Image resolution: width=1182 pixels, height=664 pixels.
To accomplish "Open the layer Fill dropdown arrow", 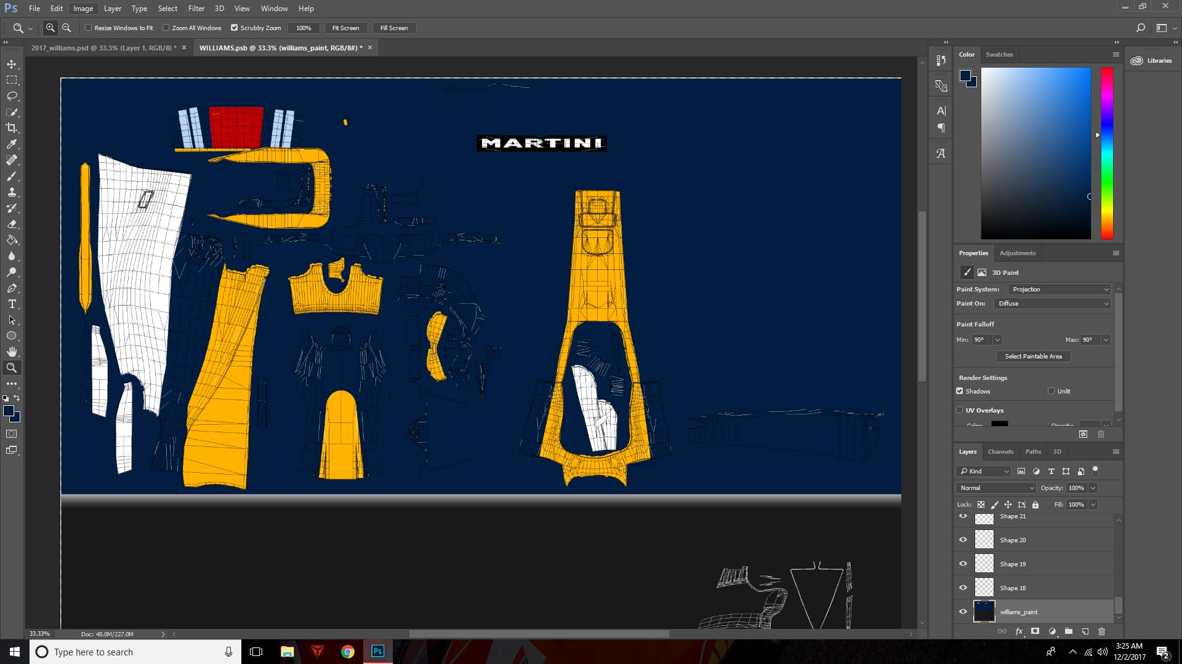I will (1093, 505).
